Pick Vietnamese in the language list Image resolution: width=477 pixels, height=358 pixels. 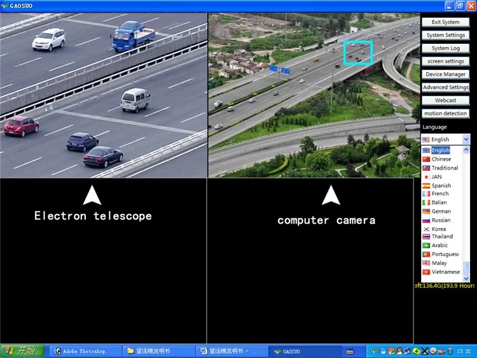(441, 272)
